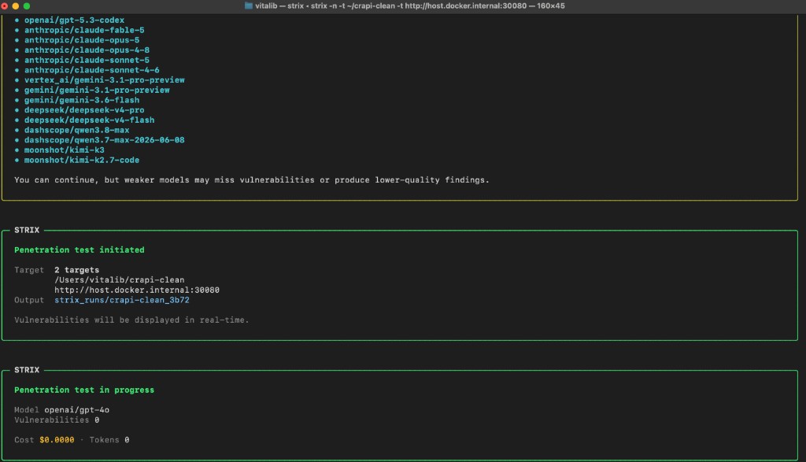Select the text moonshot/kimi-k2.7-code

click(x=82, y=161)
